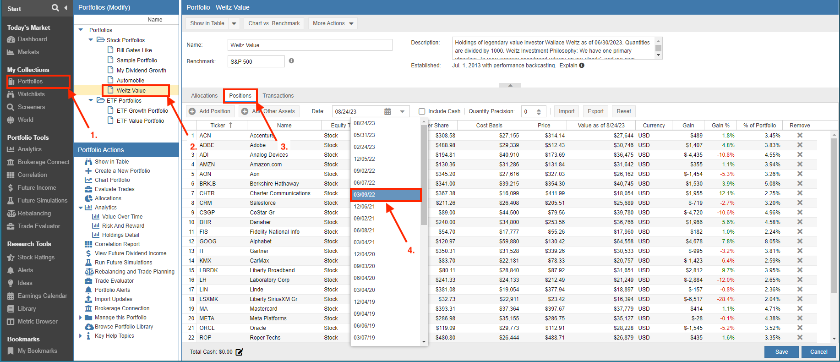The image size is (840, 362).
Task: Open the Date dropdown arrow
Action: pos(402,111)
